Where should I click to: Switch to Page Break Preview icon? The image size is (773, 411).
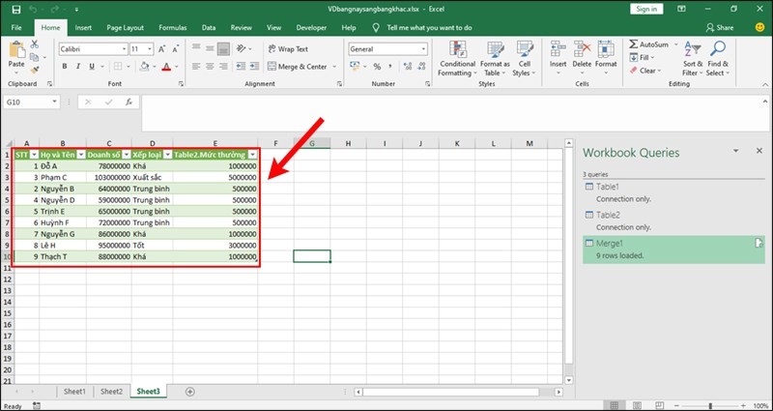click(658, 405)
